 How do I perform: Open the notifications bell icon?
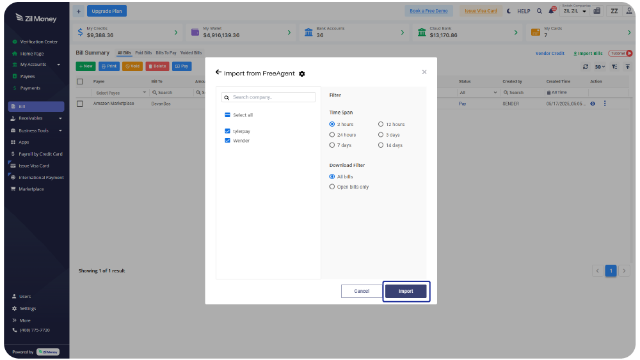[552, 11]
